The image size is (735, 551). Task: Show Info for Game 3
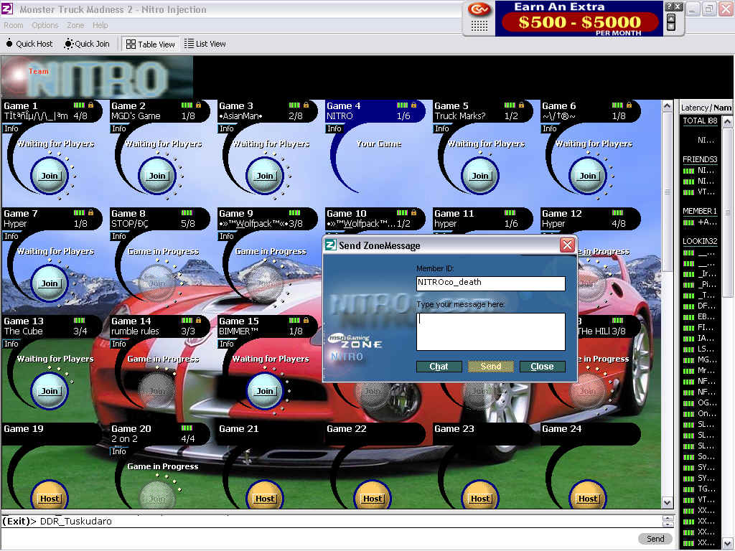pos(226,129)
